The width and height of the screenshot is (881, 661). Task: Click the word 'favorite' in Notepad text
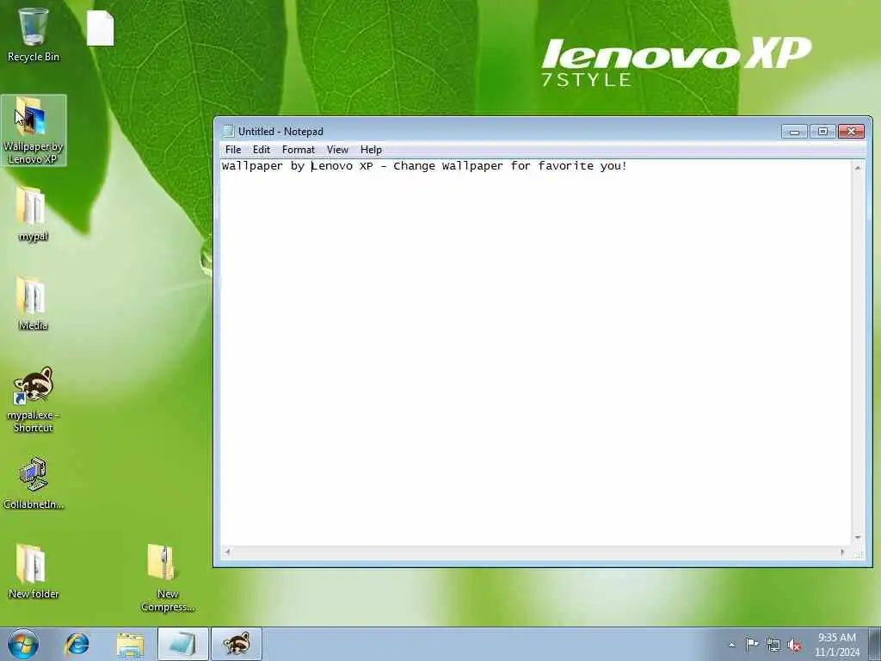point(565,166)
